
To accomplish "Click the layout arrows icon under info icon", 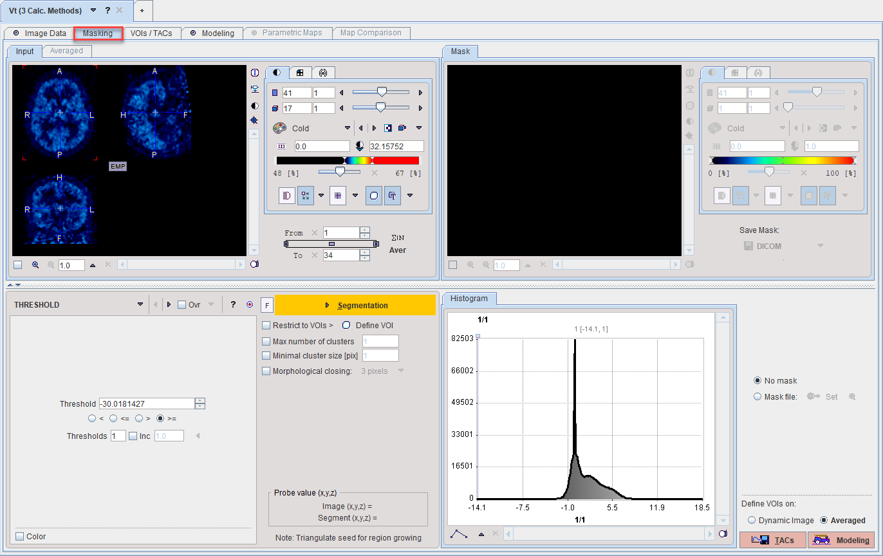I will (x=255, y=89).
